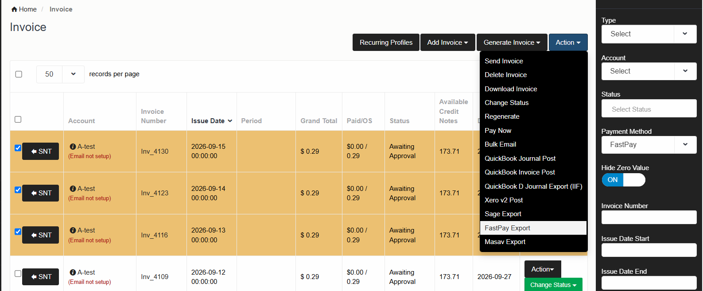
Task: Click the Invoice breadcrumb text
Action: pos(61,9)
